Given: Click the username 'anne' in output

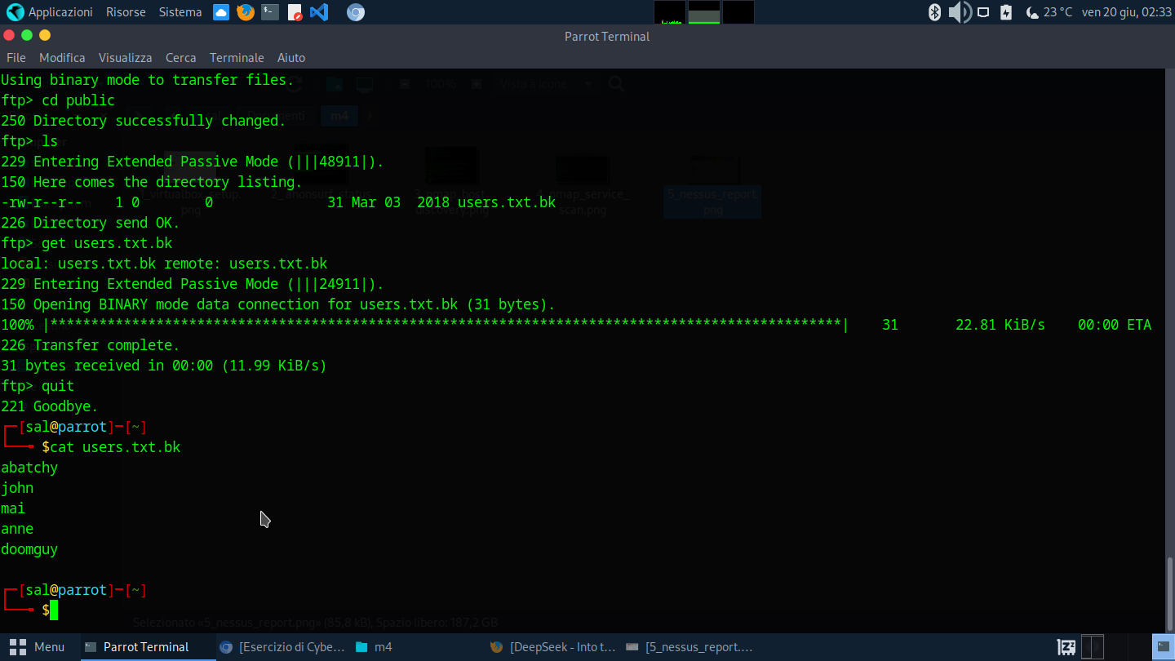Looking at the screenshot, I should pos(17,529).
